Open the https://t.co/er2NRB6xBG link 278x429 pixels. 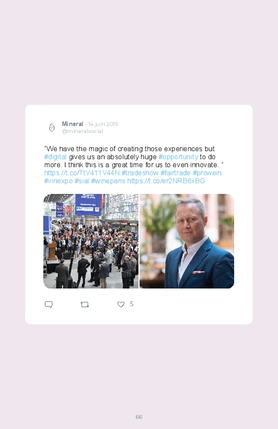tap(166, 181)
